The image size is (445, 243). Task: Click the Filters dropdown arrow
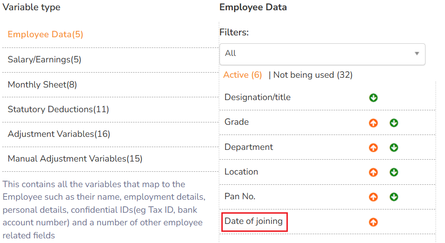[417, 54]
